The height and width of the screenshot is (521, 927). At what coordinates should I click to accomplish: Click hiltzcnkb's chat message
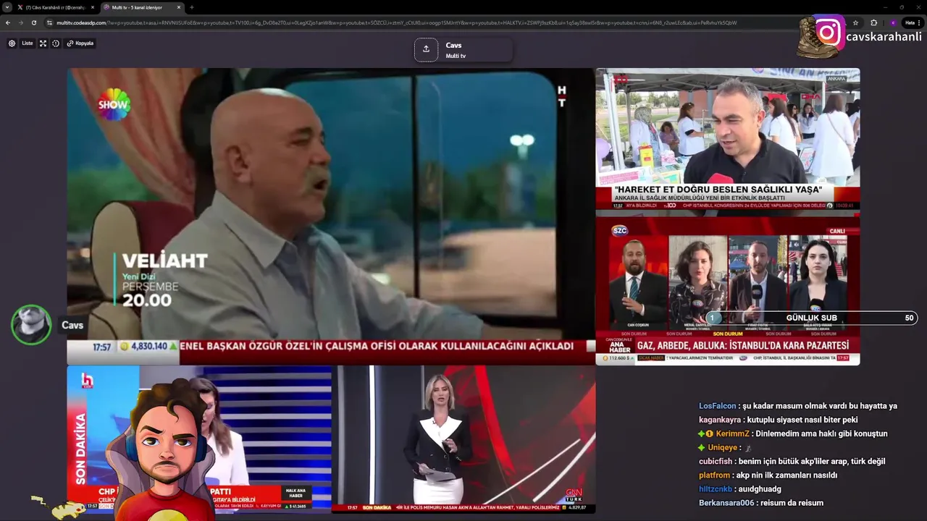point(740,489)
